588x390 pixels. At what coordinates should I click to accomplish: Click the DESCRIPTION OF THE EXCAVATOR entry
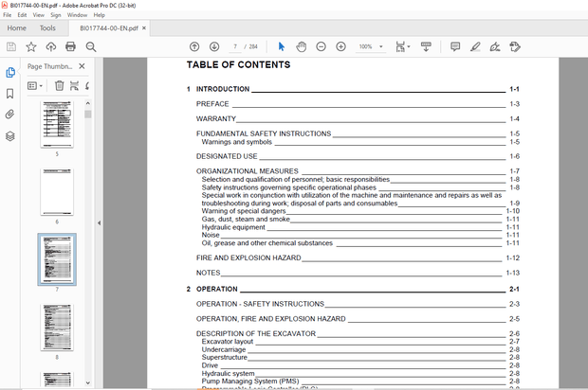pos(358,333)
